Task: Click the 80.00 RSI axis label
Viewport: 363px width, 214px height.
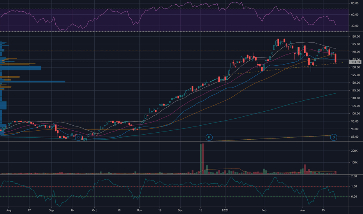Action: (355, 4)
